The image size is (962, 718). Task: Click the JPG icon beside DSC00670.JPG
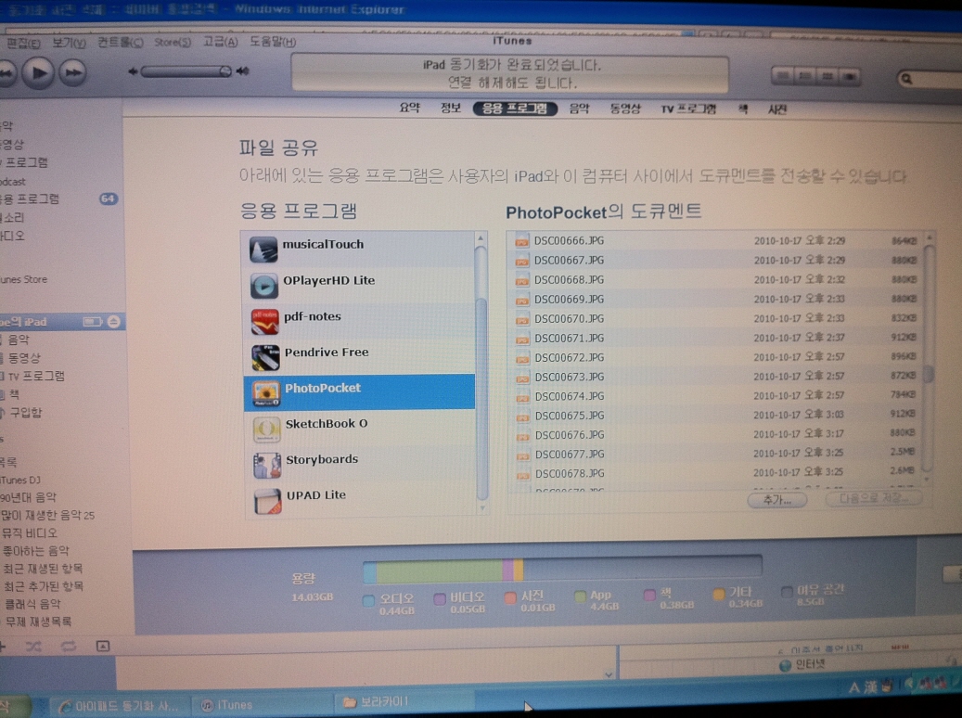tap(522, 320)
